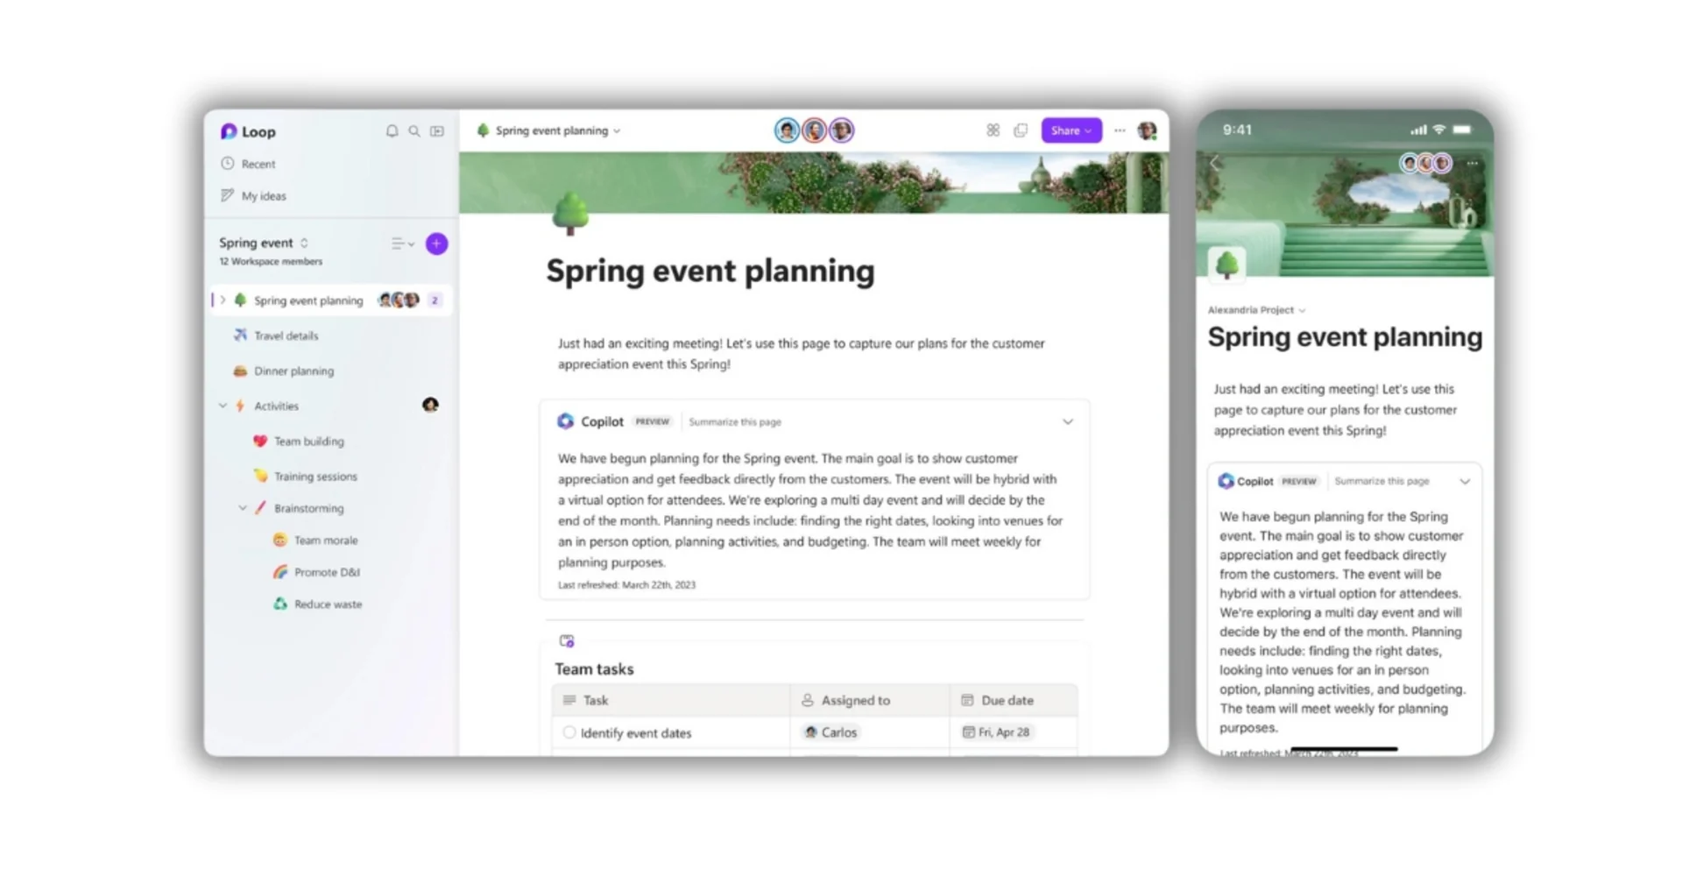
Task: Open Recent pages in the sidebar
Action: pos(257,164)
